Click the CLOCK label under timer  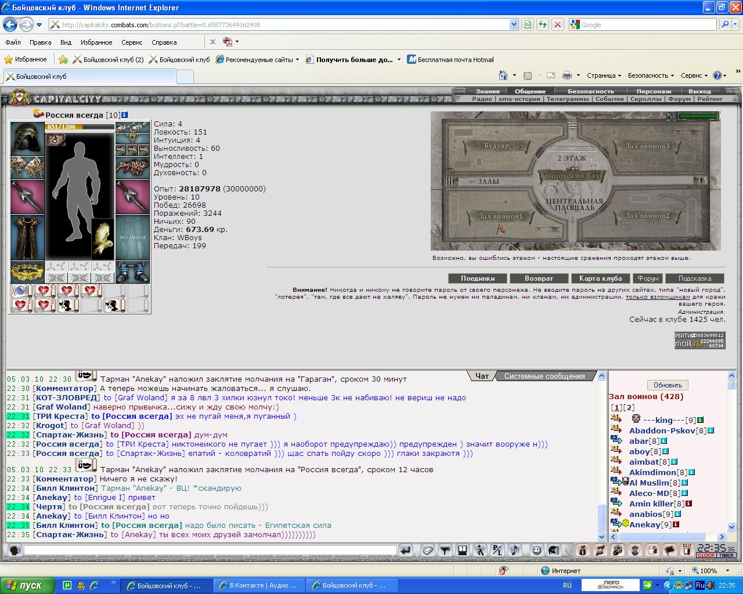[x=706, y=555]
